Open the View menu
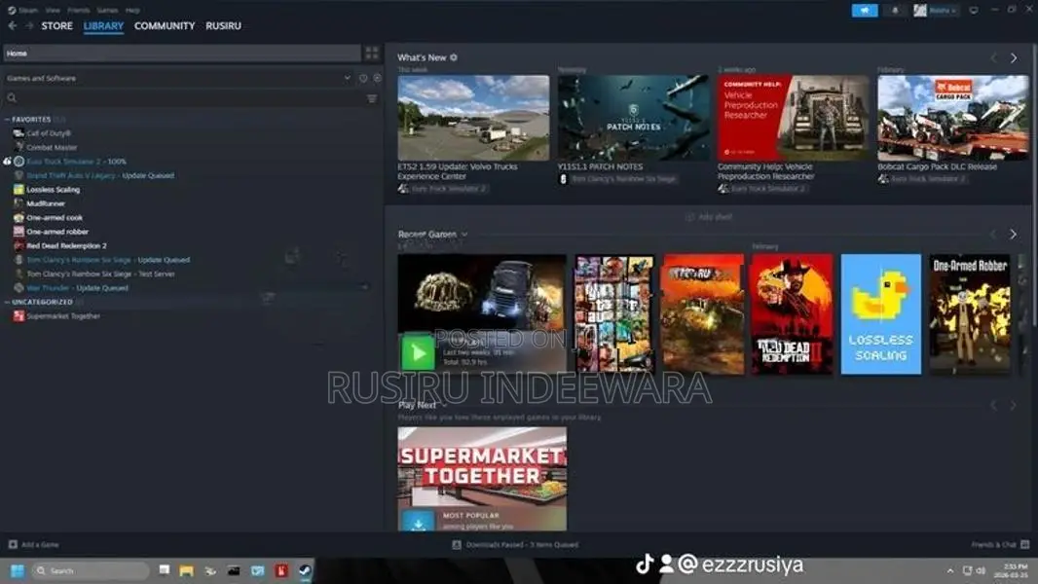 click(x=53, y=10)
